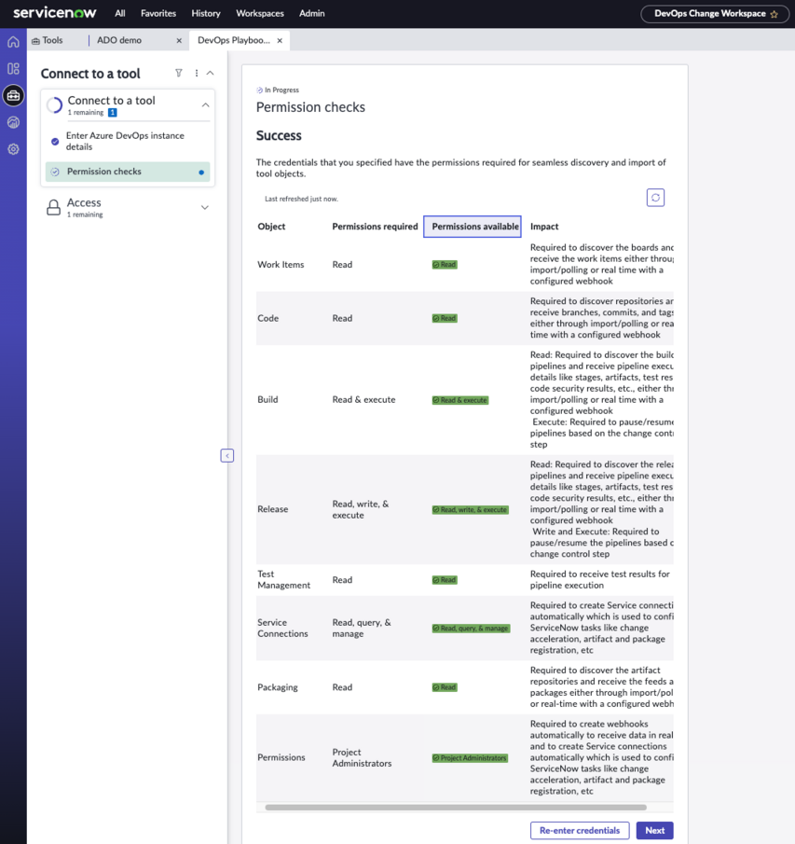This screenshot has width=795, height=844.
Task: Switch to the Tools tab
Action: coord(48,40)
